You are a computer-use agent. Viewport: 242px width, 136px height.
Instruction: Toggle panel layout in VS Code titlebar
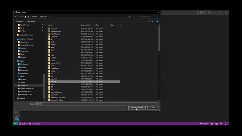coord(202,12)
